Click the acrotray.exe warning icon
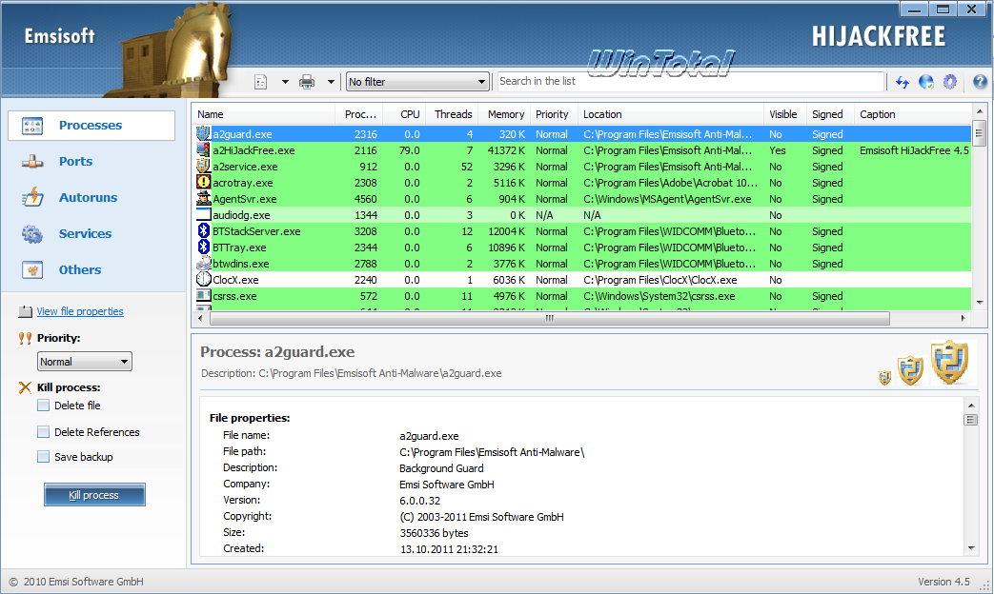This screenshot has width=994, height=594. point(204,183)
